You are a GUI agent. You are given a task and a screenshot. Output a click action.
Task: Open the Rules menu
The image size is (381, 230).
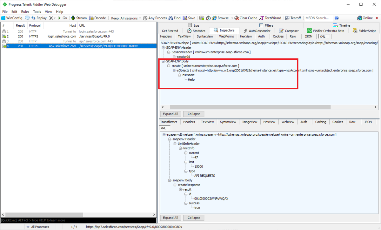click(25, 12)
